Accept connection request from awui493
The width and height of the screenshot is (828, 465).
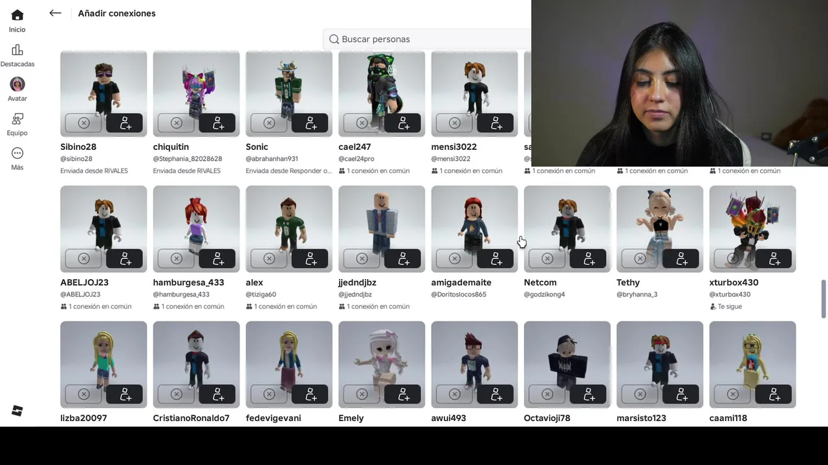495,394
